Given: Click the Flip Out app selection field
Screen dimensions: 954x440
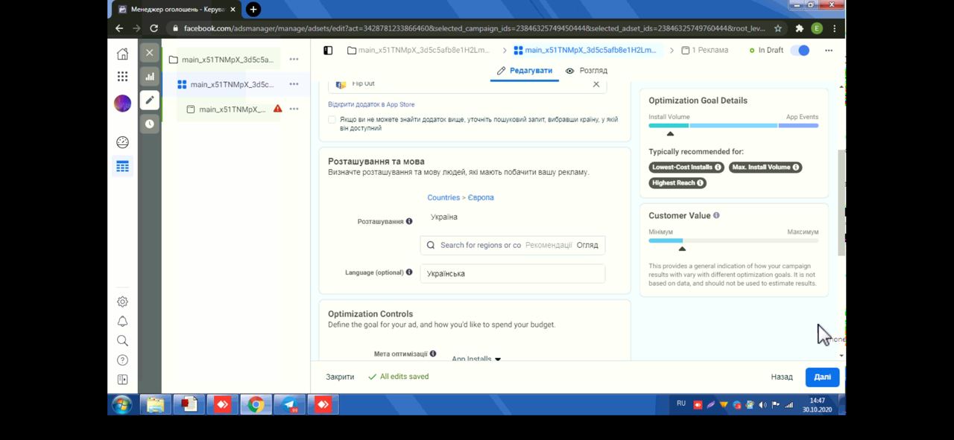Looking at the screenshot, I should click(x=467, y=84).
